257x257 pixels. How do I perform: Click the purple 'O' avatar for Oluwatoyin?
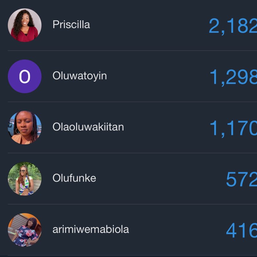(24, 76)
